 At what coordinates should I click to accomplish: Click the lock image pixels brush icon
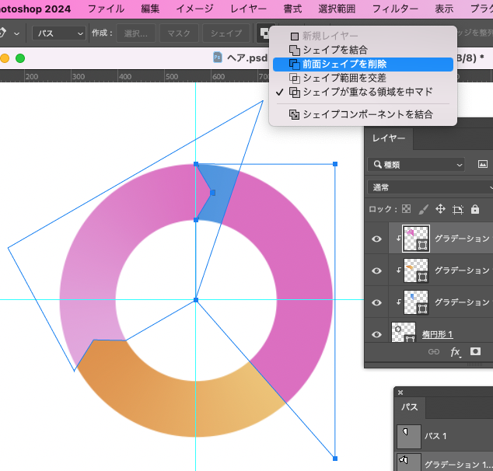(x=423, y=209)
